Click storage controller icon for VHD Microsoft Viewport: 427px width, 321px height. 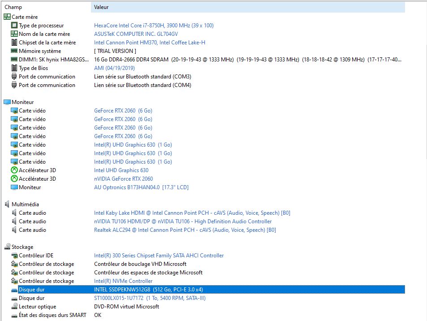pos(14,264)
